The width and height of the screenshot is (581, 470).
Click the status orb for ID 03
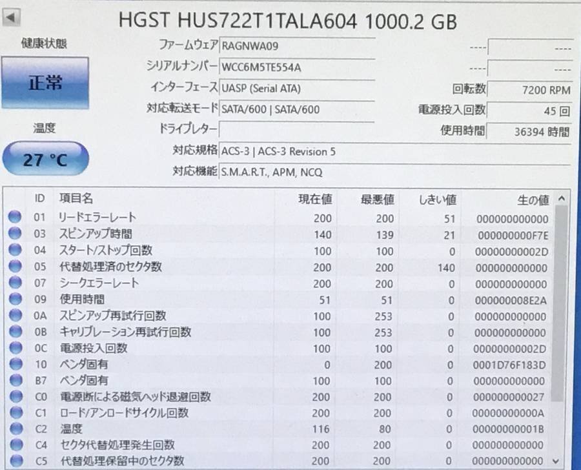(15, 233)
